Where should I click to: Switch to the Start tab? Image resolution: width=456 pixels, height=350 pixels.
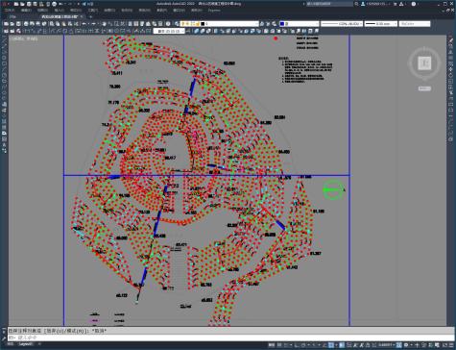pos(12,16)
